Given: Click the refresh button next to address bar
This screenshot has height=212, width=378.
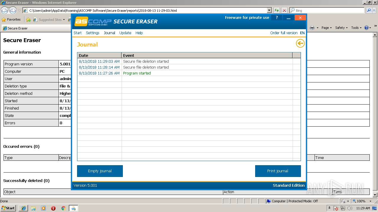Looking at the screenshot, I should pyautogui.click(x=276, y=10).
